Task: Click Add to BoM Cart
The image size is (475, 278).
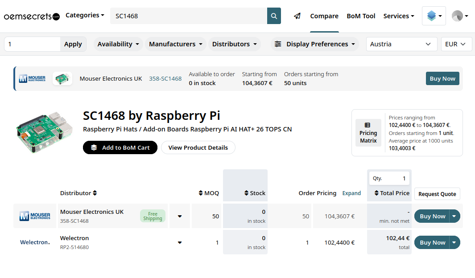Action: tap(120, 147)
